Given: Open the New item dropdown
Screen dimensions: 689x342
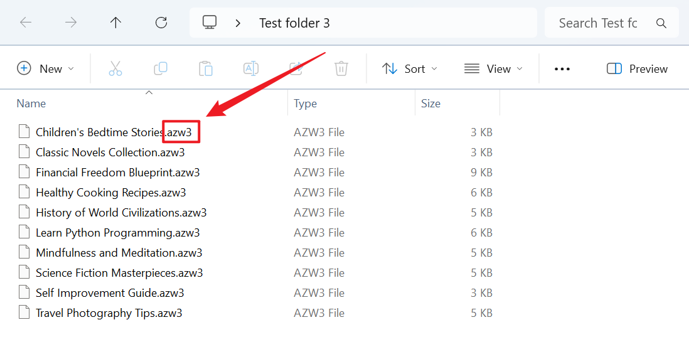Looking at the screenshot, I should (x=46, y=69).
